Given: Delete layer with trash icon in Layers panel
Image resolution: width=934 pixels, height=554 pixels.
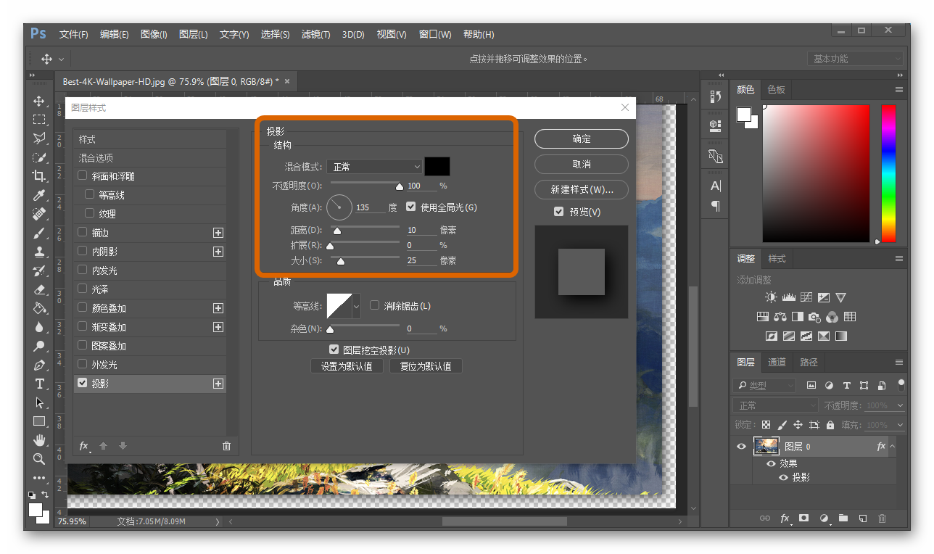Looking at the screenshot, I should tap(883, 518).
